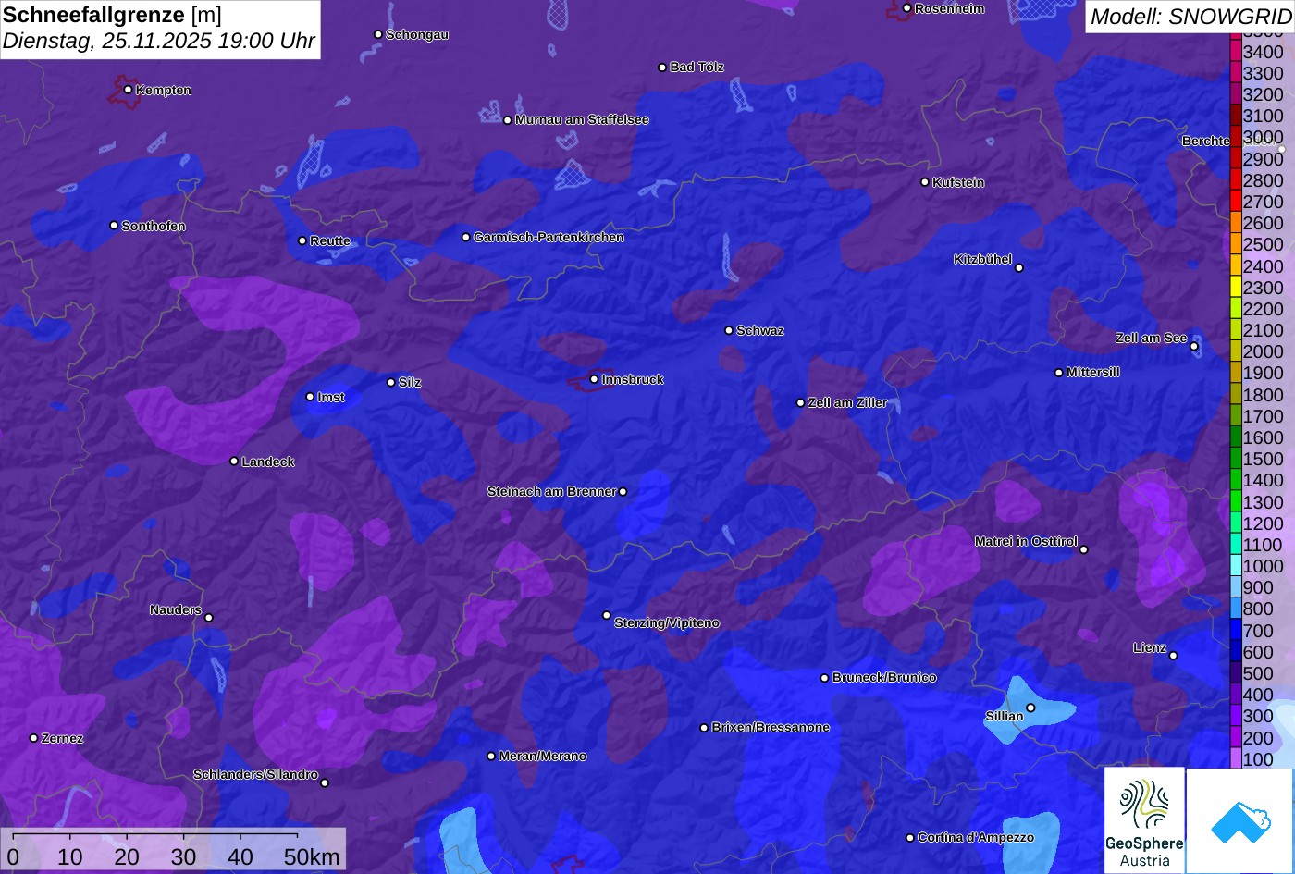Click the Sillian marker dot
1295x874 pixels.
coord(1030,708)
